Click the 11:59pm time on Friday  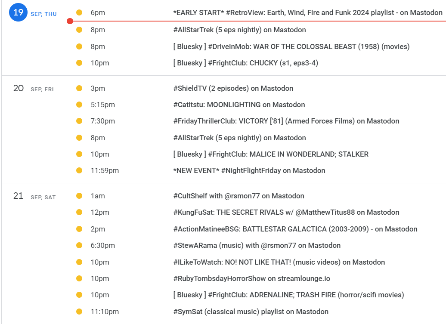(105, 170)
